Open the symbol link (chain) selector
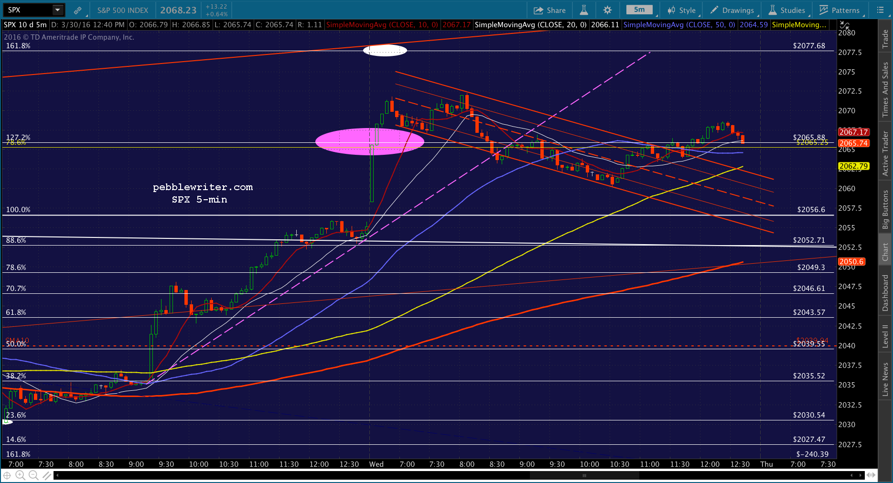893x483 pixels. click(x=78, y=10)
